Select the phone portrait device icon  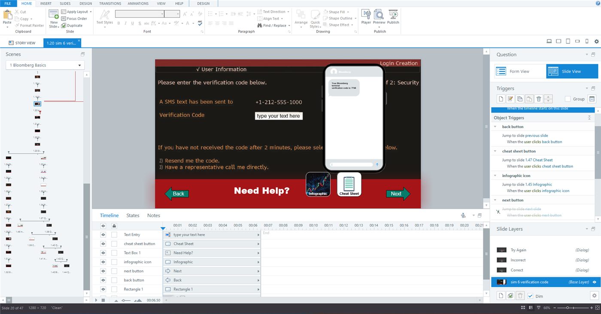pyautogui.click(x=587, y=42)
